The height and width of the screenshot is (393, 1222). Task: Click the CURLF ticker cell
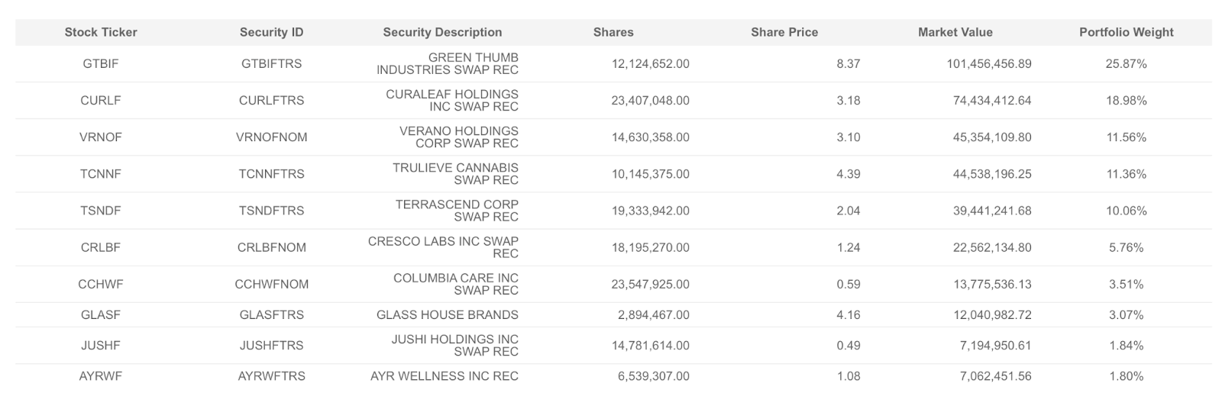point(101,101)
